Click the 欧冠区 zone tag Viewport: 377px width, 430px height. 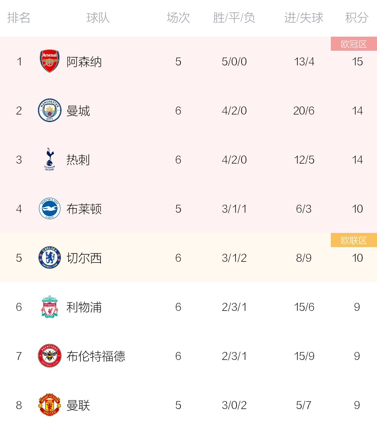[x=354, y=44]
